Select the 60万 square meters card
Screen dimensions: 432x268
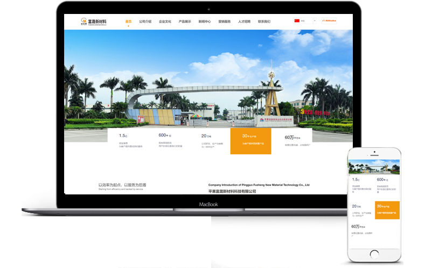[297, 141]
